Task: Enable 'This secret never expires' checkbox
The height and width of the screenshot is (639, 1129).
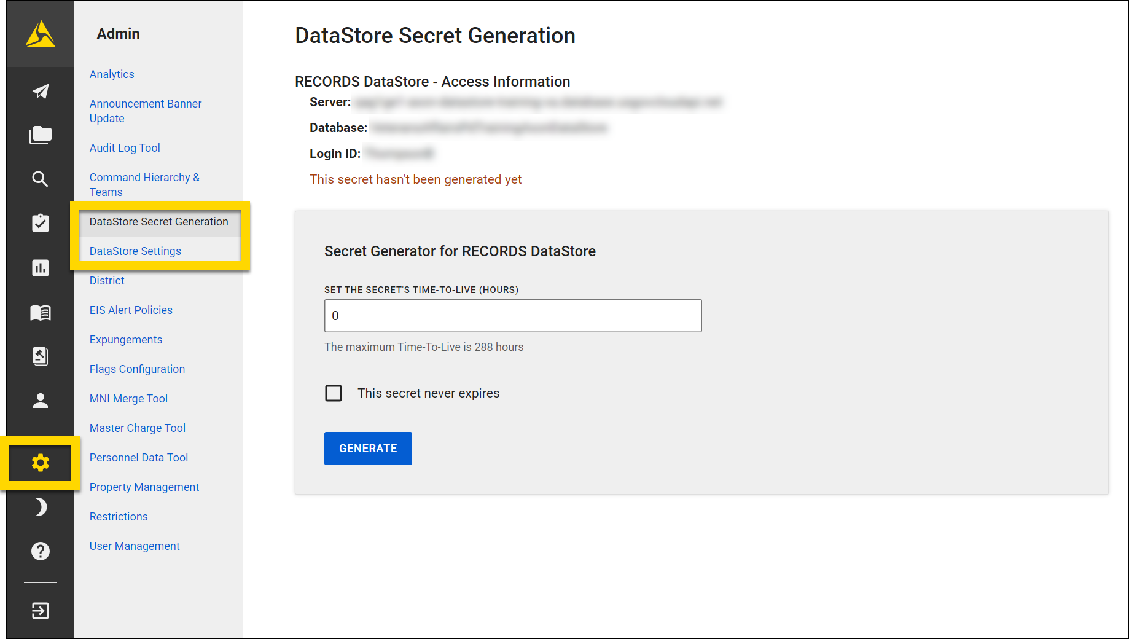Action: click(x=334, y=393)
